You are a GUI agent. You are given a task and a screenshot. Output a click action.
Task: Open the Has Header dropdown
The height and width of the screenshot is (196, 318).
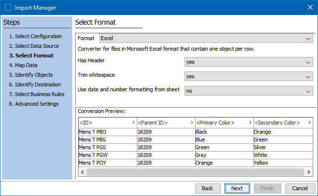pyautogui.click(x=249, y=62)
